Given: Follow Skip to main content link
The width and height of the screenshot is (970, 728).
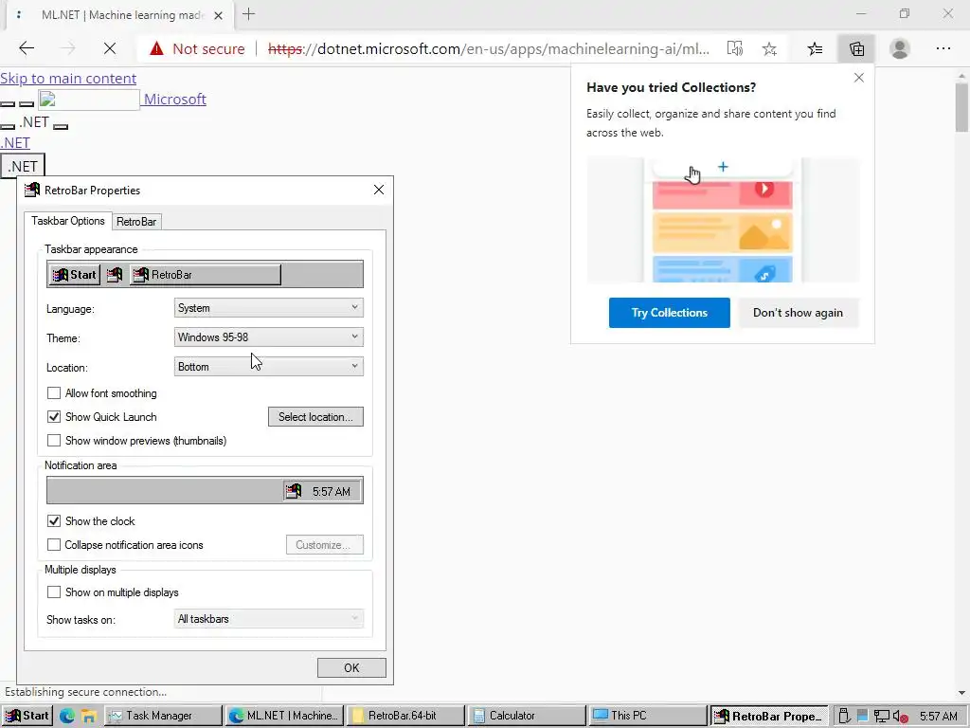Looking at the screenshot, I should (x=68, y=79).
